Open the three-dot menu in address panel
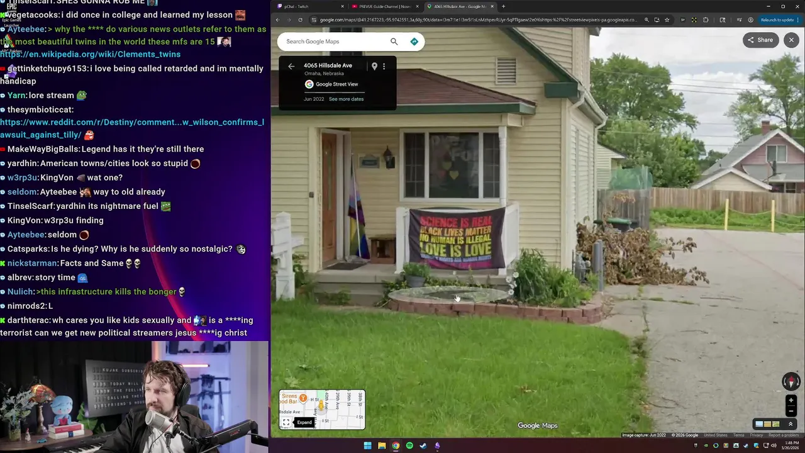This screenshot has width=805, height=453. click(384, 66)
